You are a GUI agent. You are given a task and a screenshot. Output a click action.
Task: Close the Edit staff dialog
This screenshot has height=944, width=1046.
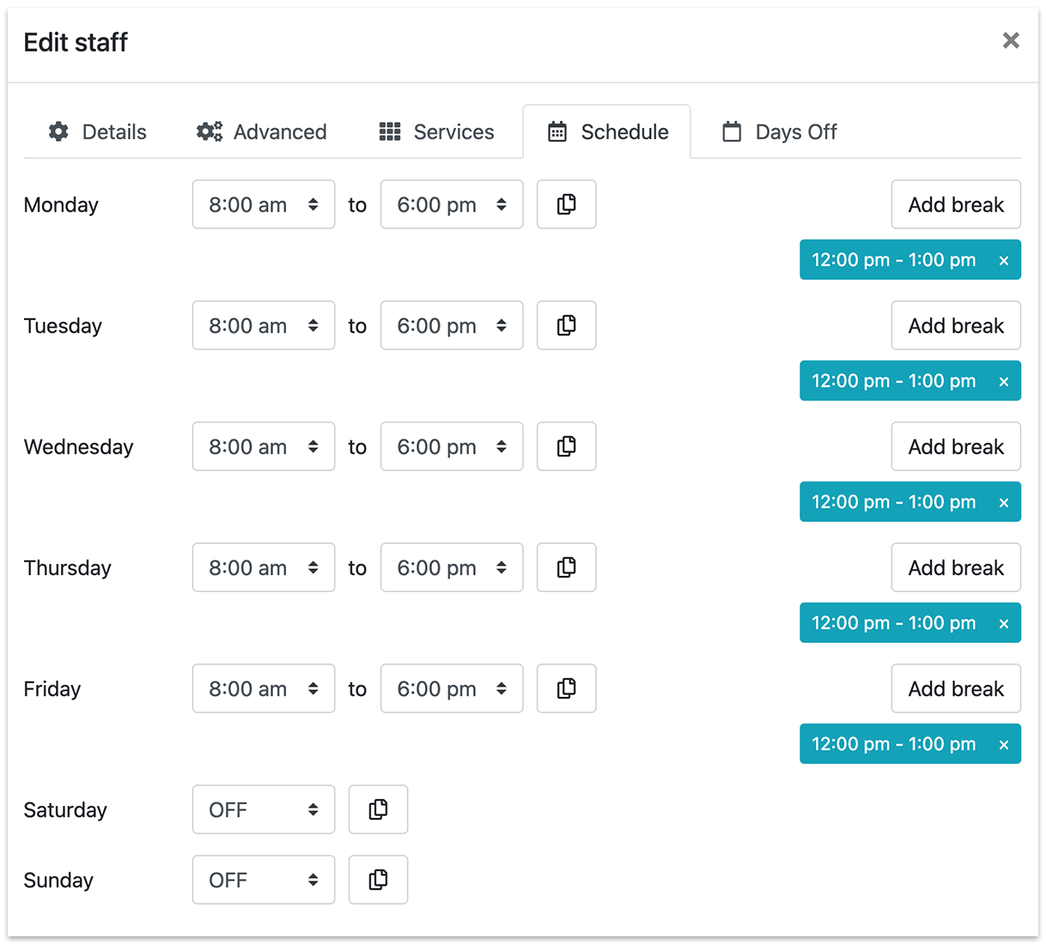(1011, 40)
